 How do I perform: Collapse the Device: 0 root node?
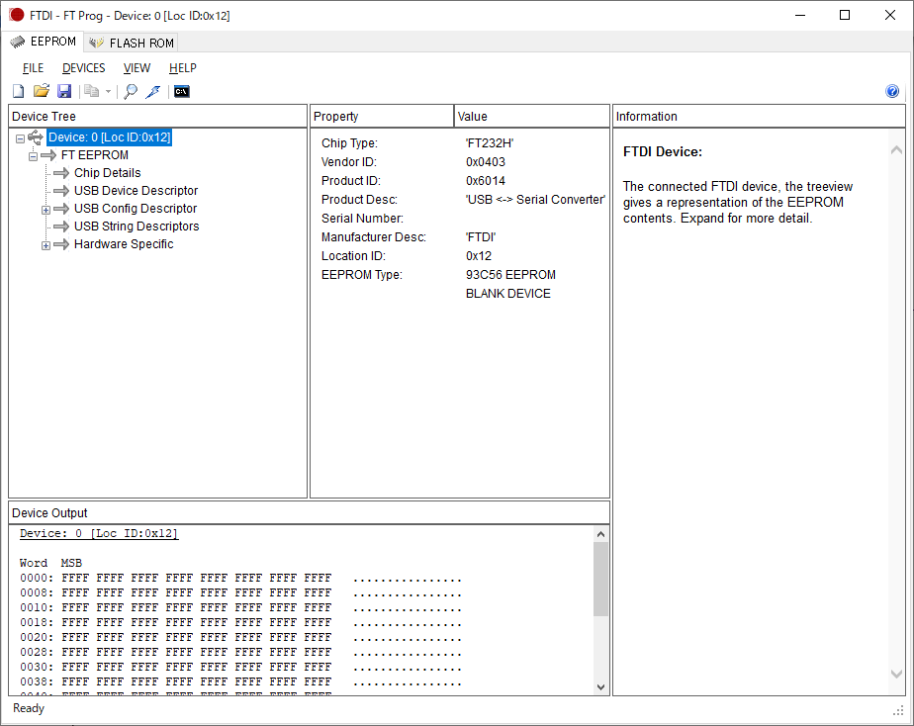[x=21, y=138]
